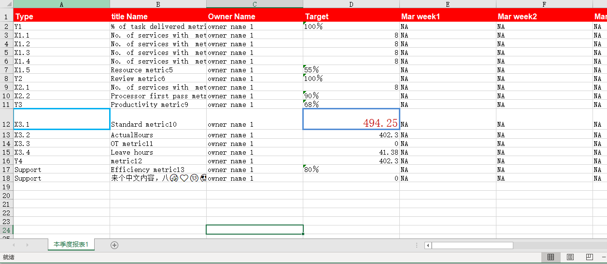607x264 pixels.
Task: Click horizontal scrollbar left arrow
Action: pos(428,245)
